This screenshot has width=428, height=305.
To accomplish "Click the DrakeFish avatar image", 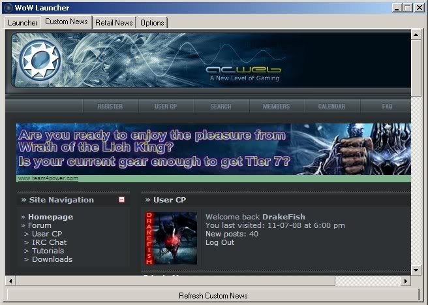I will 171,238.
